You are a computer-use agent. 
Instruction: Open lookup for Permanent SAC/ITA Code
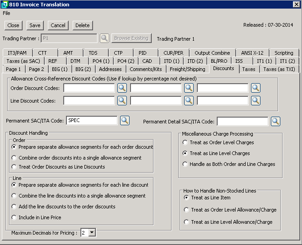click(125, 120)
